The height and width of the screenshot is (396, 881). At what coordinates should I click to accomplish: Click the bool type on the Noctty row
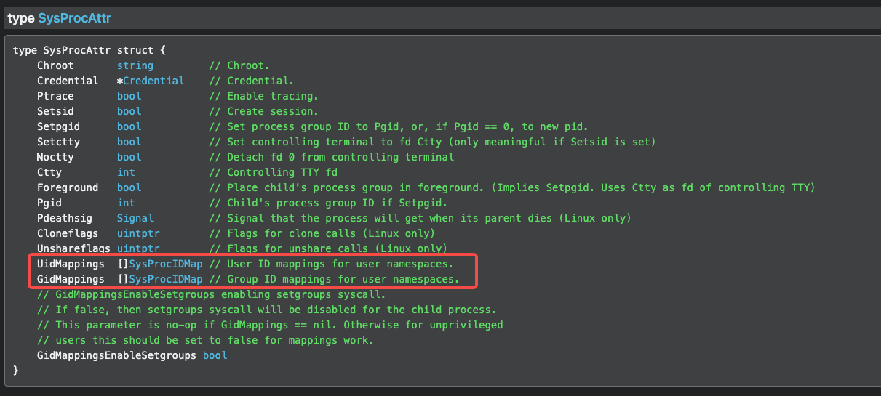click(x=129, y=157)
